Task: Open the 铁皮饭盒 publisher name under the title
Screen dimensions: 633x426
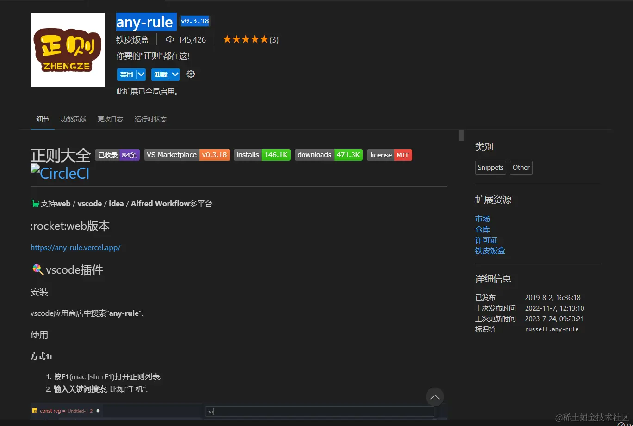Action: coord(133,39)
